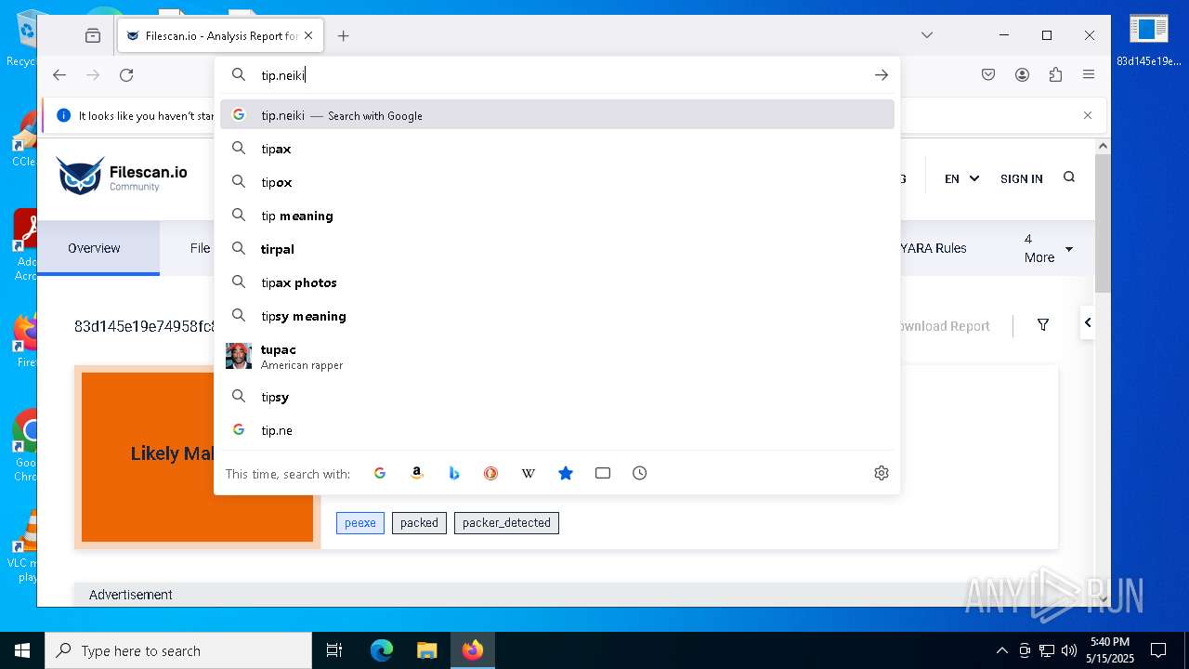The width and height of the screenshot is (1189, 669).
Task: Choose the 'tipsy meaning' suggestion
Action: (557, 316)
